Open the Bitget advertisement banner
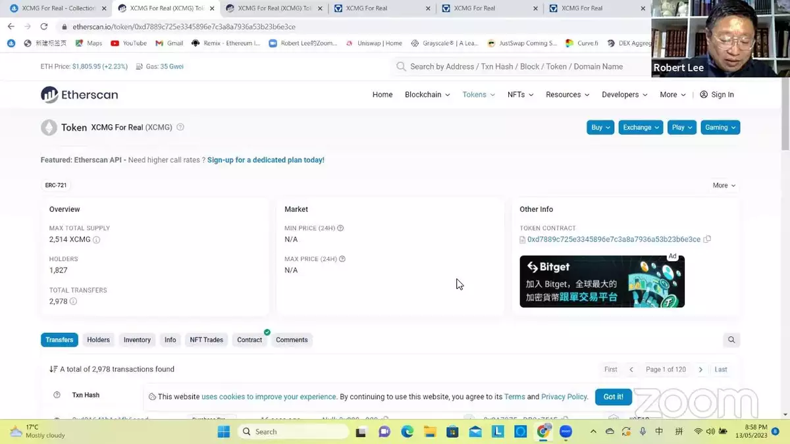 (602, 282)
